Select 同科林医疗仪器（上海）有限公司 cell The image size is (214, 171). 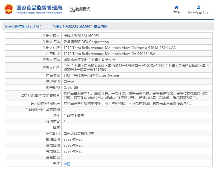89,60
